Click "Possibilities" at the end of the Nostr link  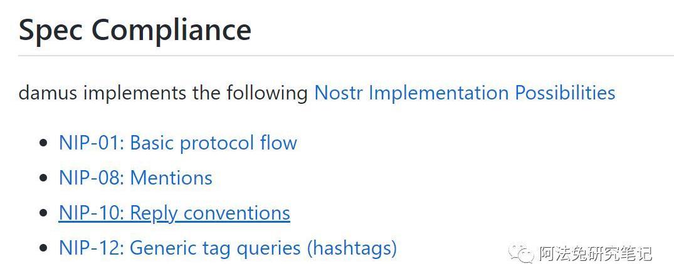click(x=565, y=93)
